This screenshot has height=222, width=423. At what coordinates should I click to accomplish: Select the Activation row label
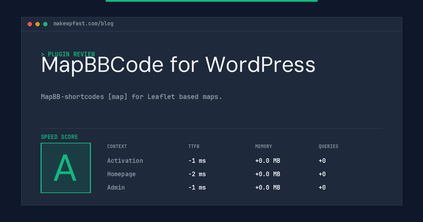tap(125, 161)
